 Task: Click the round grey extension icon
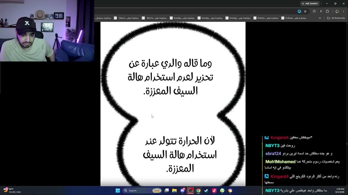click(x=314, y=11)
